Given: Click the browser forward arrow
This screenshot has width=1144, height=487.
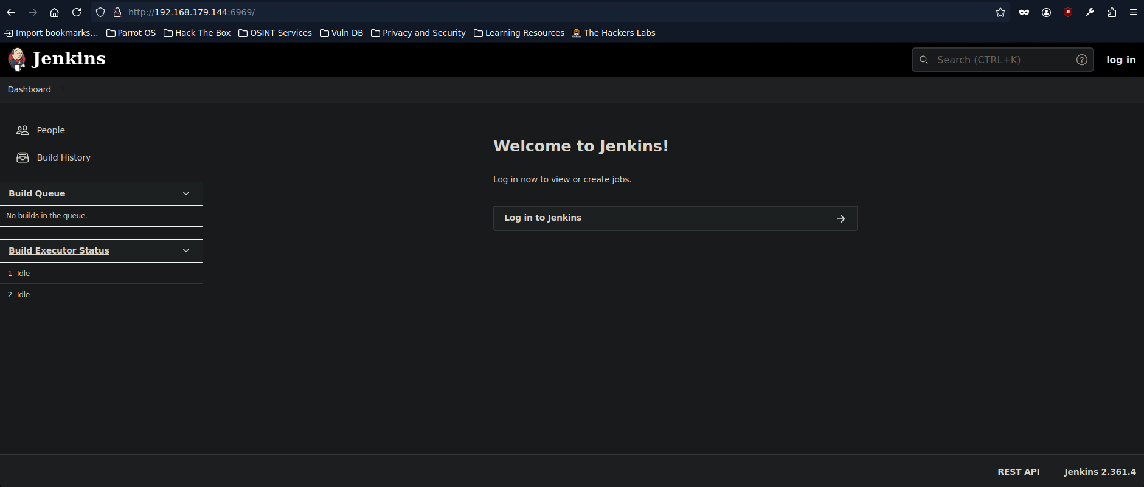Looking at the screenshot, I should point(33,12).
